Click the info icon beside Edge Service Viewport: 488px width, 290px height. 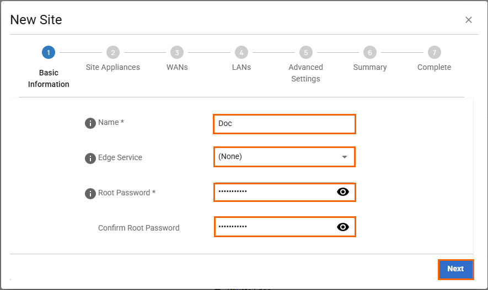click(x=90, y=158)
